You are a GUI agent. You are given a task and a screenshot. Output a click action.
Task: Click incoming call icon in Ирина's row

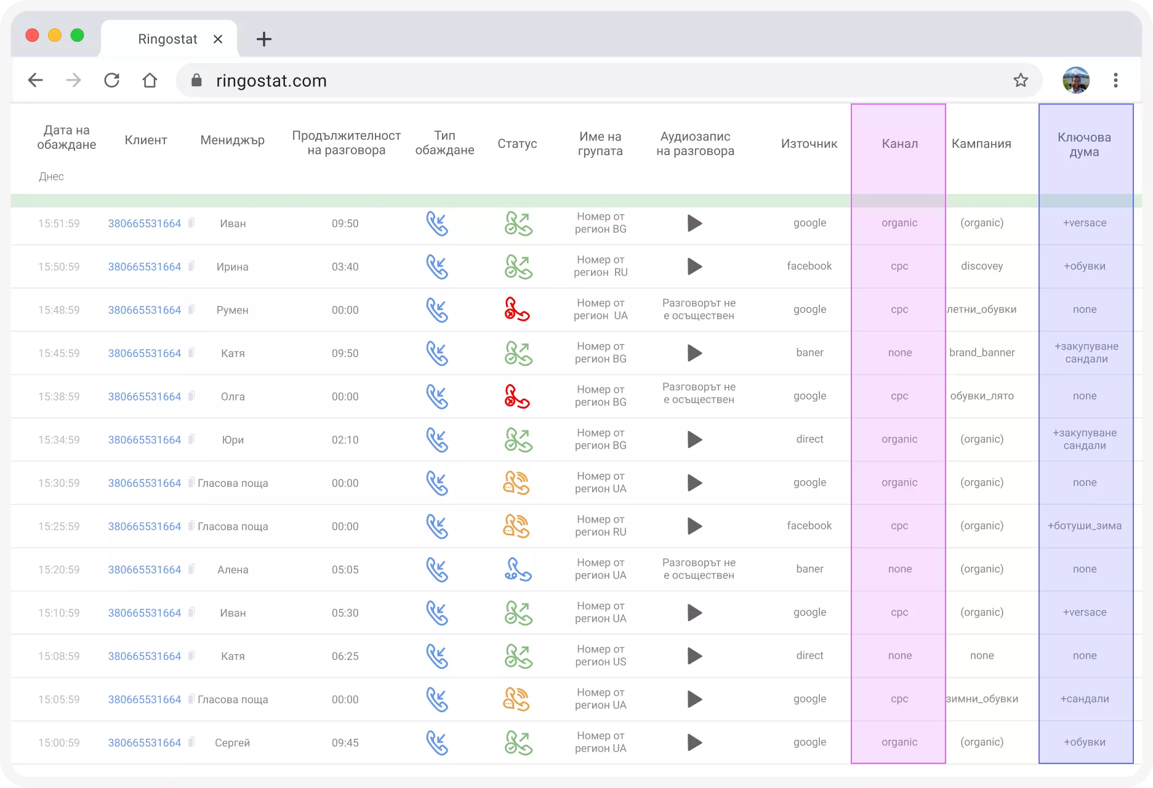(x=437, y=267)
